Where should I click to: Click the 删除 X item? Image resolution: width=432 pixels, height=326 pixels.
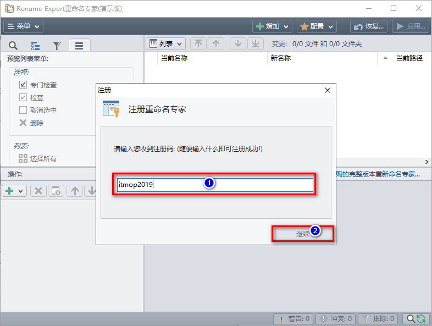31,123
